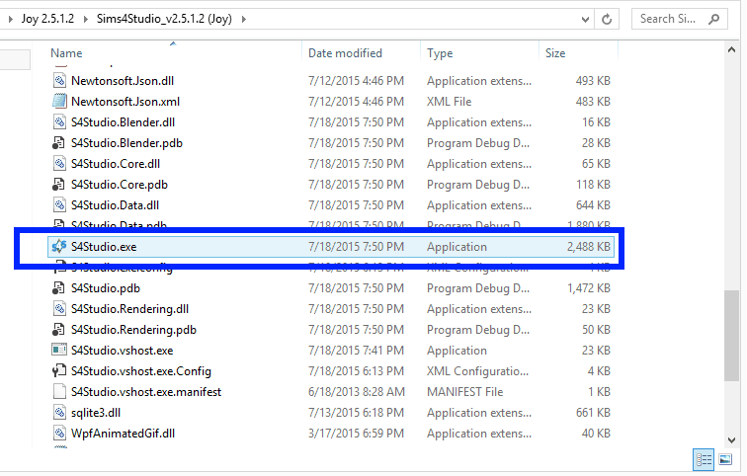Click the S4Studio.exe application icon
Viewport: 747px width, 476px height.
(59, 247)
